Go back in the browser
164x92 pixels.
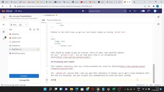(x=3, y=6)
